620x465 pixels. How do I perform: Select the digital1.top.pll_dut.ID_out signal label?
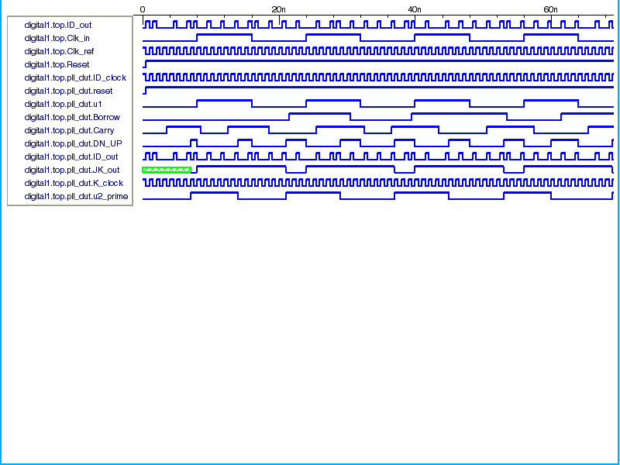(x=71, y=157)
